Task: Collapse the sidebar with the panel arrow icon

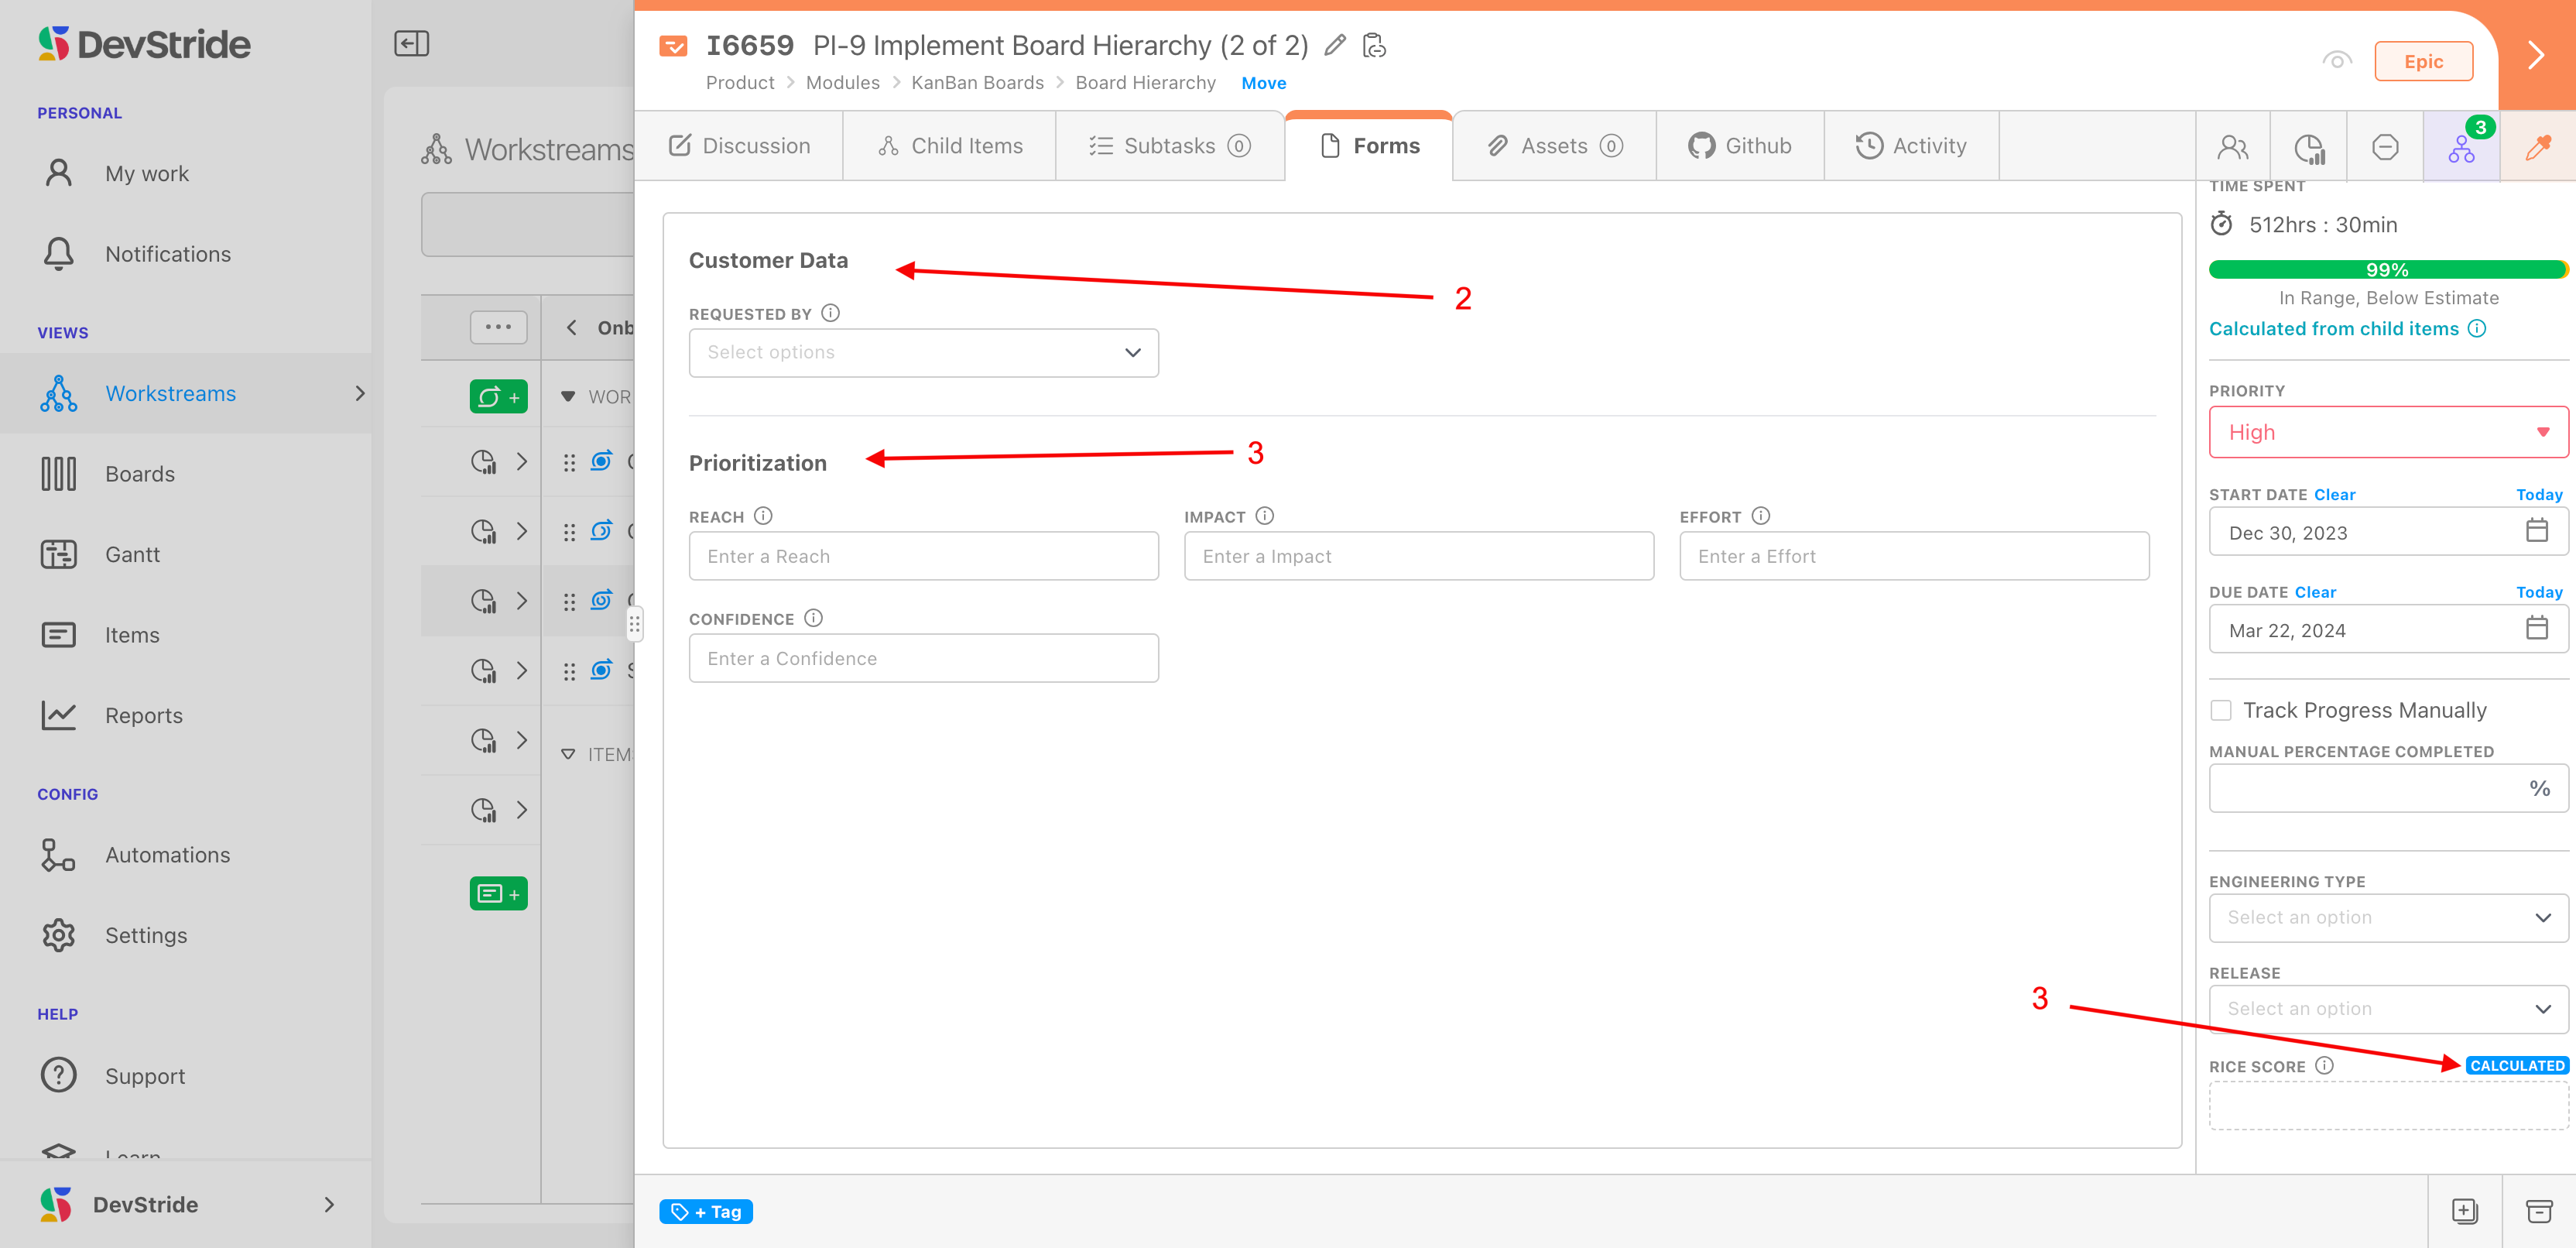Action: point(411,43)
